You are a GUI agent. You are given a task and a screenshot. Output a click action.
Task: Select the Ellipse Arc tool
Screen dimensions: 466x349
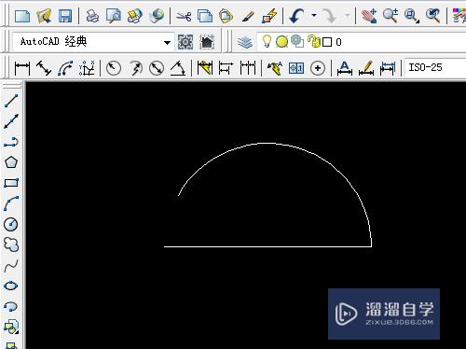pyautogui.click(x=11, y=306)
